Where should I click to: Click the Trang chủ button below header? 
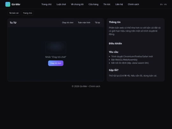pos(27,13)
